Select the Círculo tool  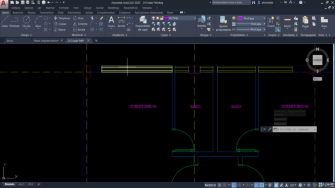tap(27, 21)
